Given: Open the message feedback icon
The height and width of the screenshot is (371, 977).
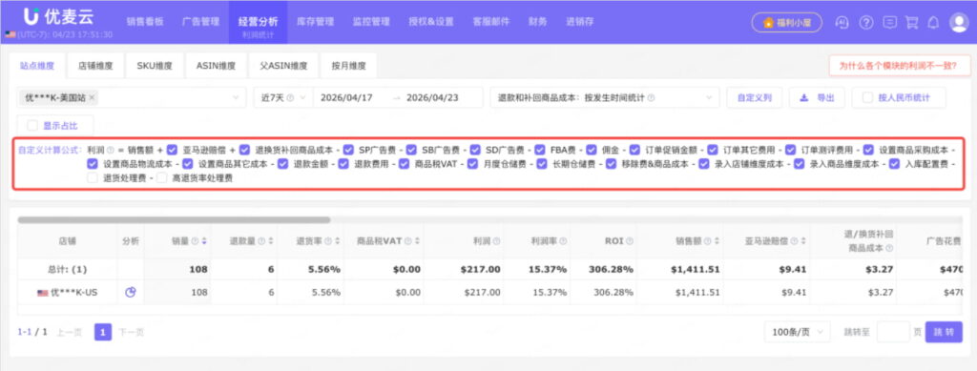Looking at the screenshot, I should pos(890,22).
